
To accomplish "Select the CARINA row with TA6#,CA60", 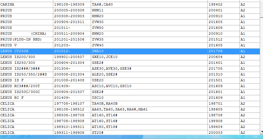I will click(x=130, y=5).
